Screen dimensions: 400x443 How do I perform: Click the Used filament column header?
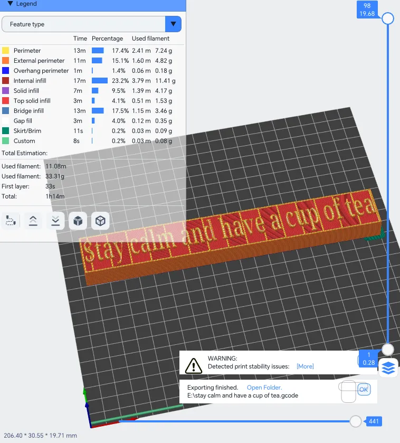click(x=150, y=39)
